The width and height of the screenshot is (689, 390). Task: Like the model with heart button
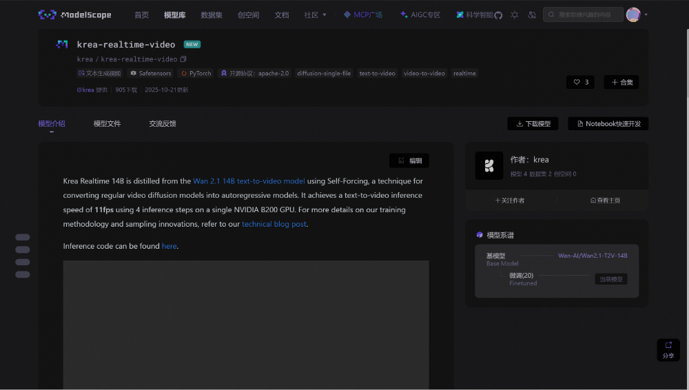[581, 82]
